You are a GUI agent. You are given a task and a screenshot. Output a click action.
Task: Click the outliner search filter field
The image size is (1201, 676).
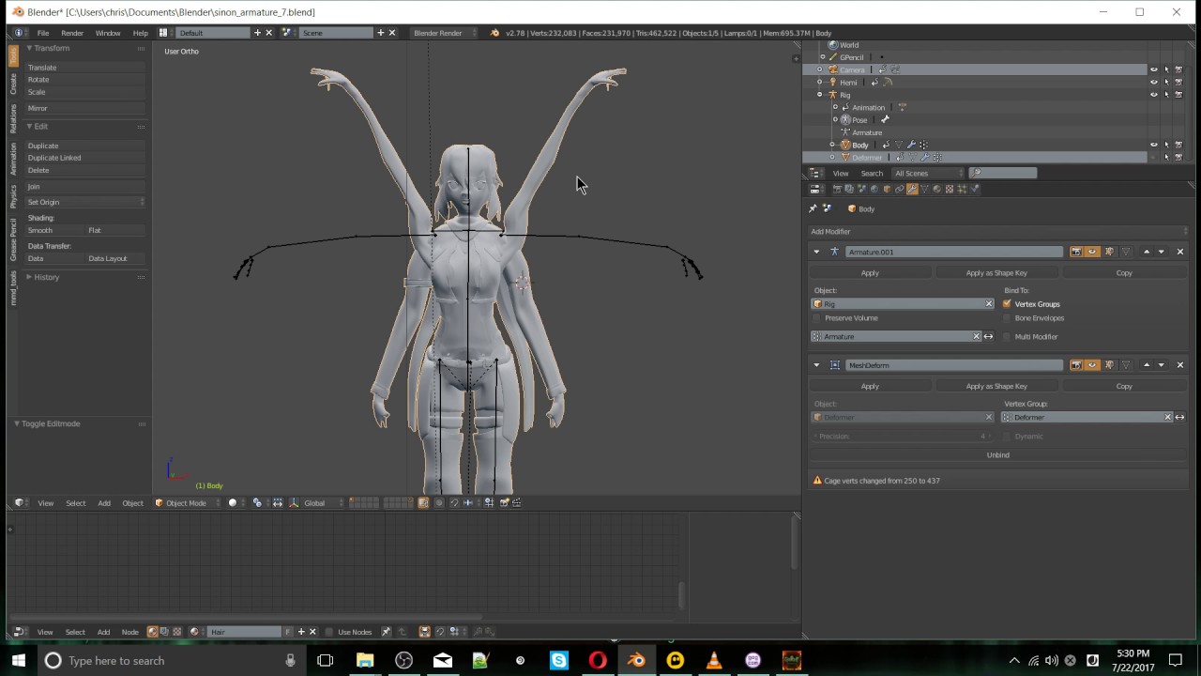point(1004,173)
